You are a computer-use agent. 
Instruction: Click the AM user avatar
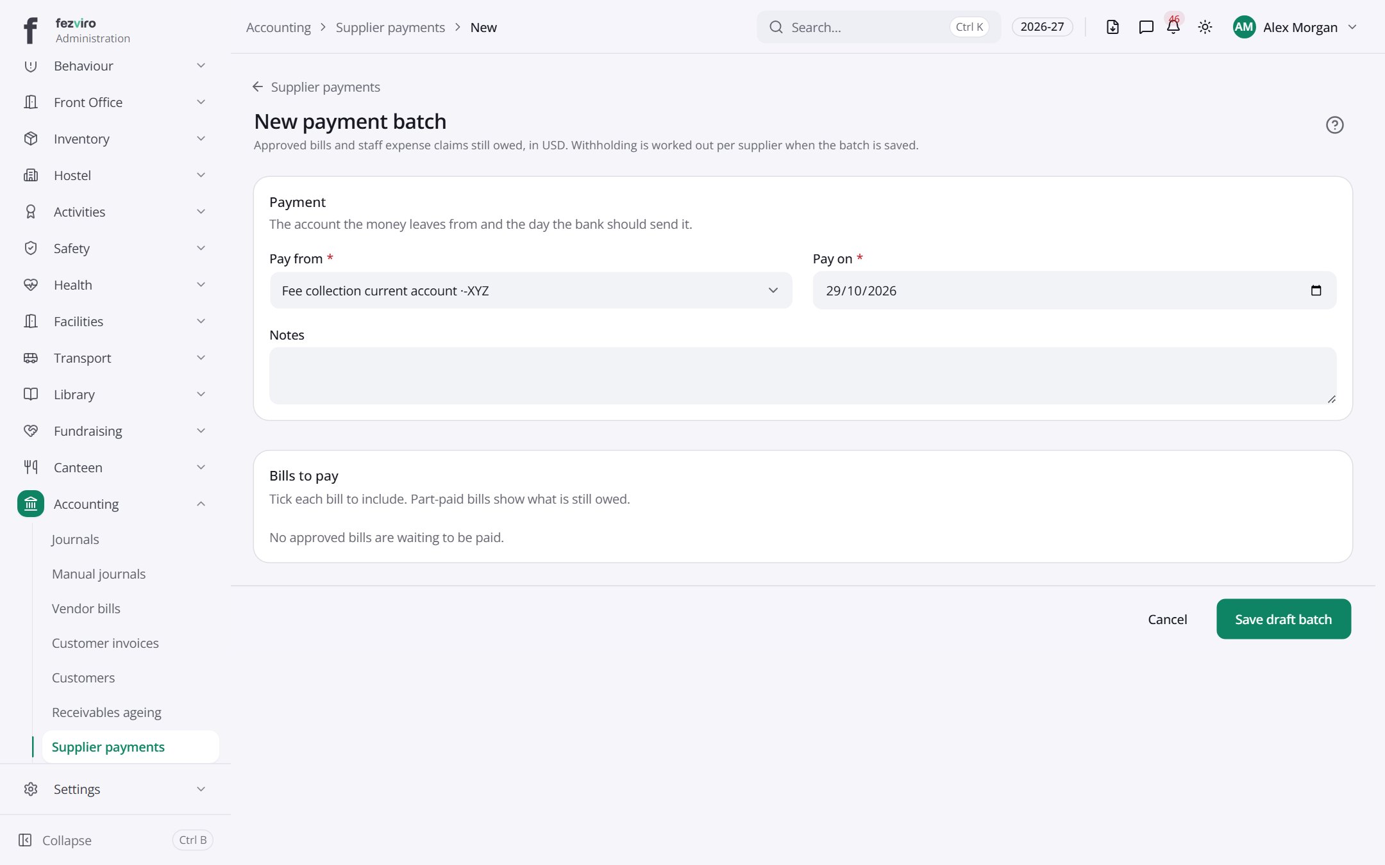pos(1244,27)
